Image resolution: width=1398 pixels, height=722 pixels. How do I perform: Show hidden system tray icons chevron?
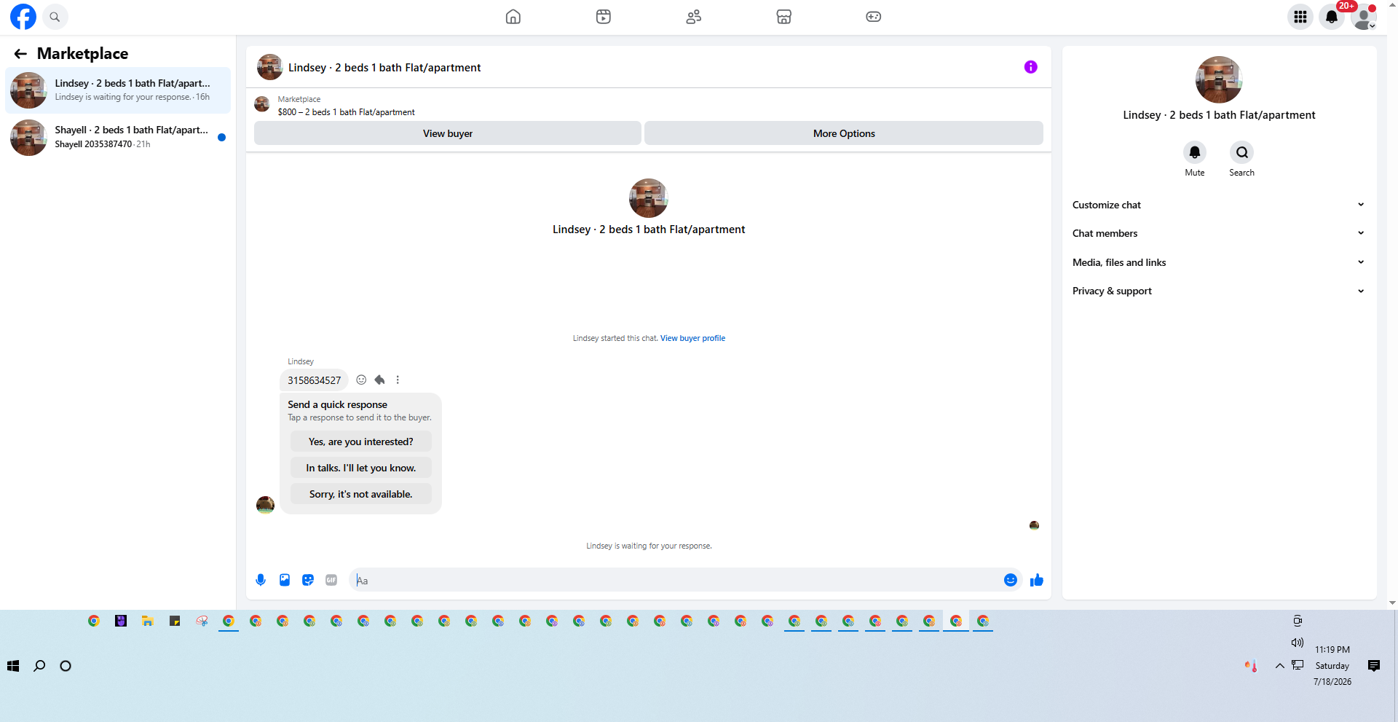click(1279, 666)
